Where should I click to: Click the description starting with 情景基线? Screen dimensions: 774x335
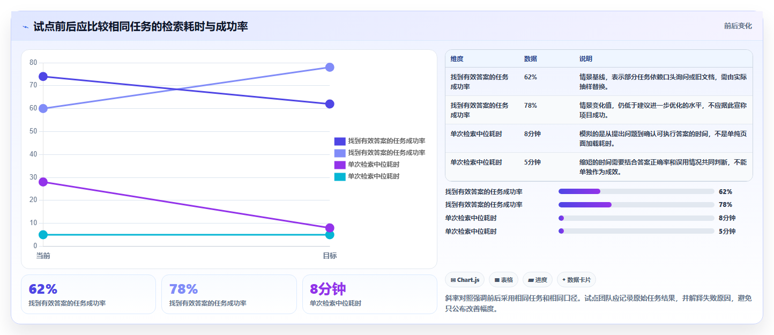click(x=663, y=81)
